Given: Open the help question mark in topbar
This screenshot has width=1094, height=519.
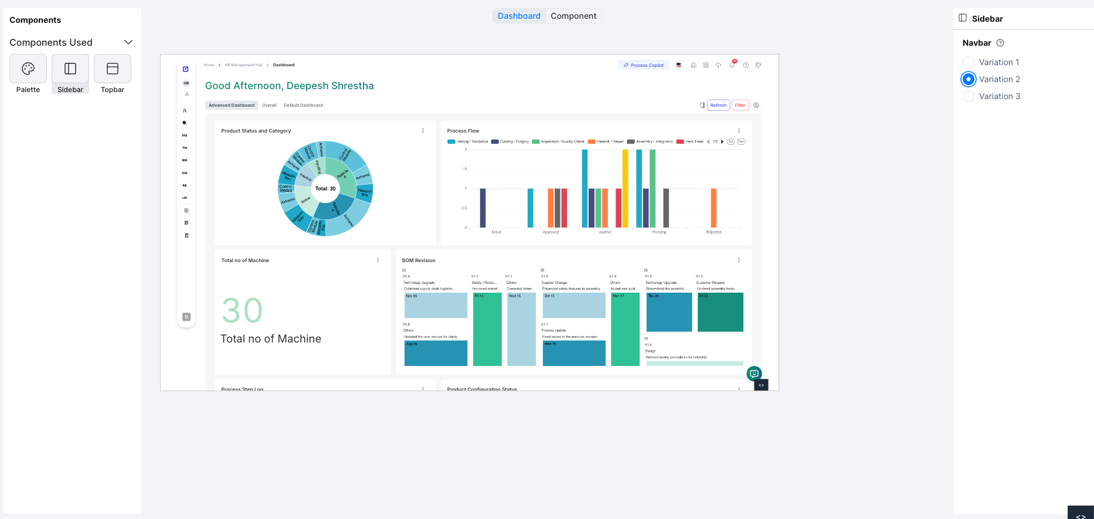Looking at the screenshot, I should click(746, 65).
